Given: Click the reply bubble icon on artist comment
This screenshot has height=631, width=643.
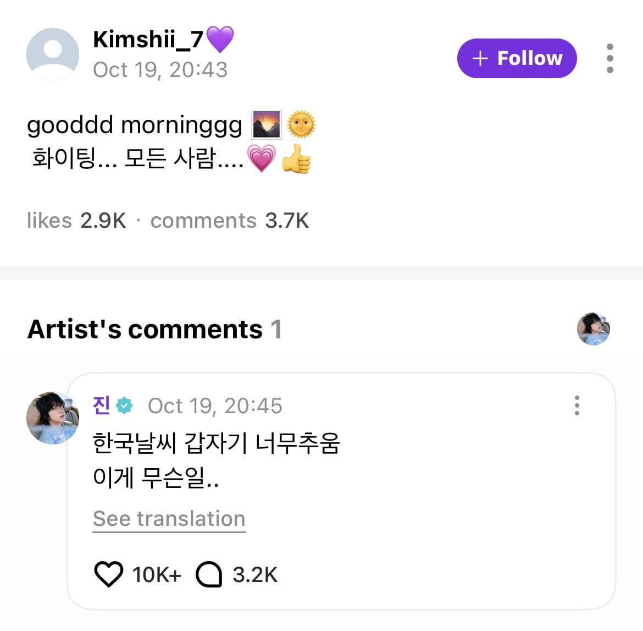Looking at the screenshot, I should [209, 574].
